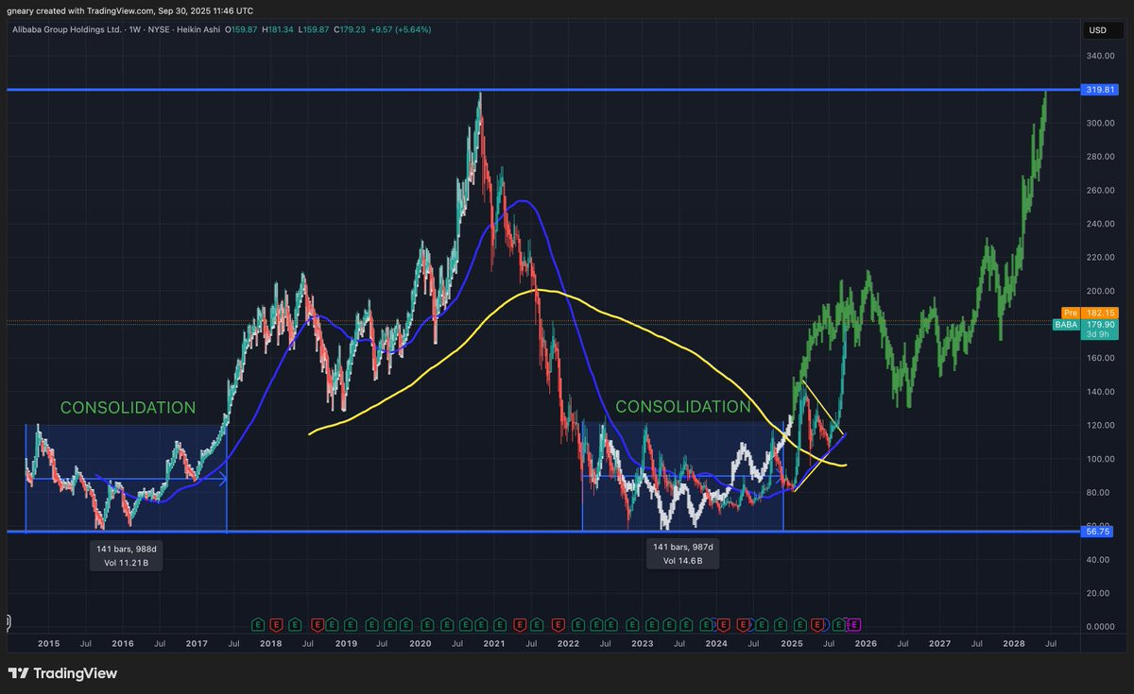Screen dimensions: 1134x694
Task: Click the 340.00 price axis label
Action: [x=1101, y=56]
